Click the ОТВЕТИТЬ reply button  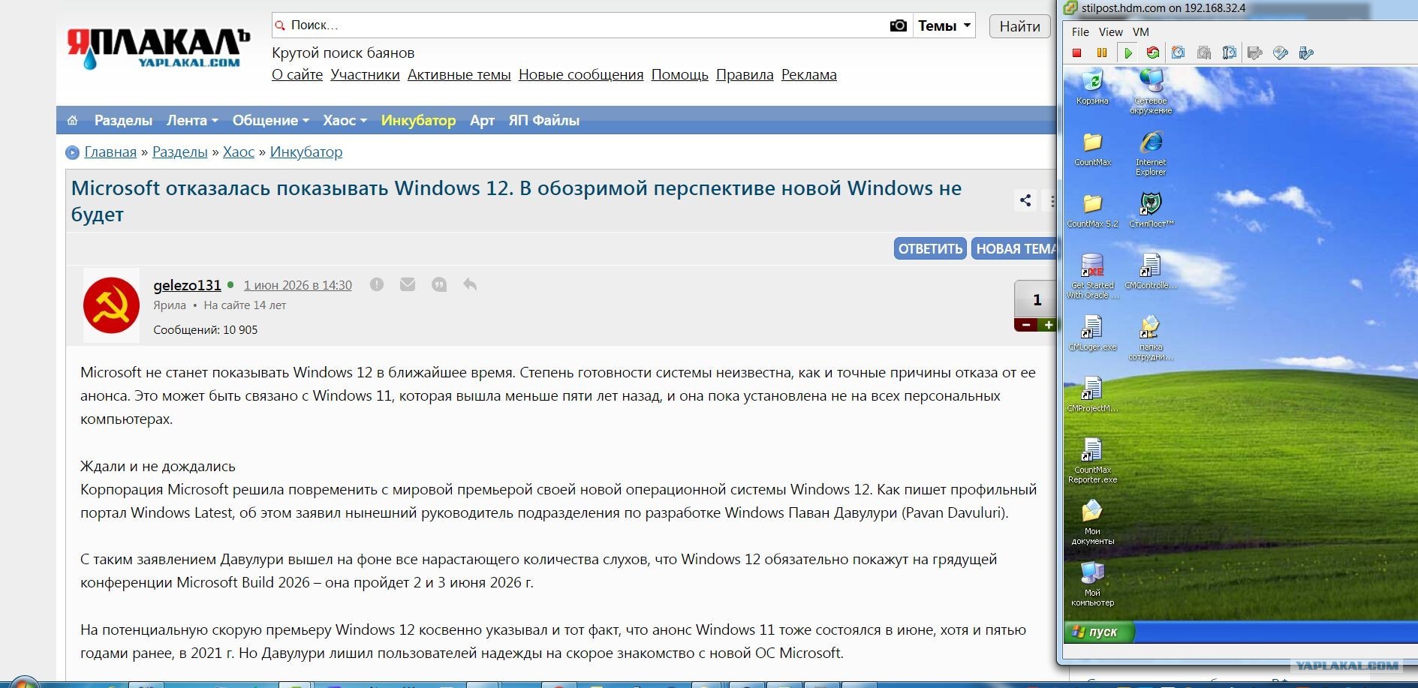click(x=930, y=248)
